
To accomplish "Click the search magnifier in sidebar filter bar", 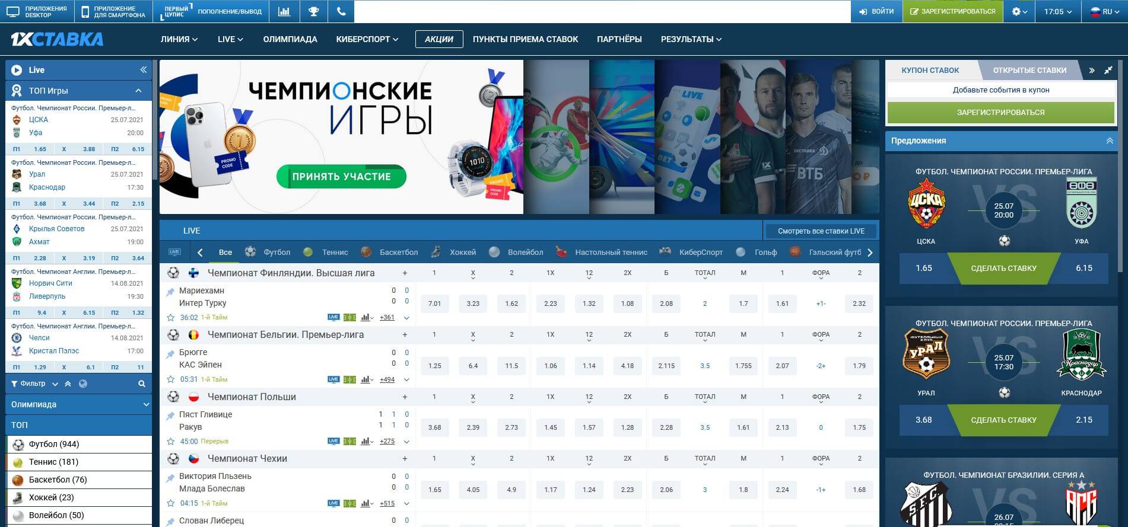I will click(142, 384).
